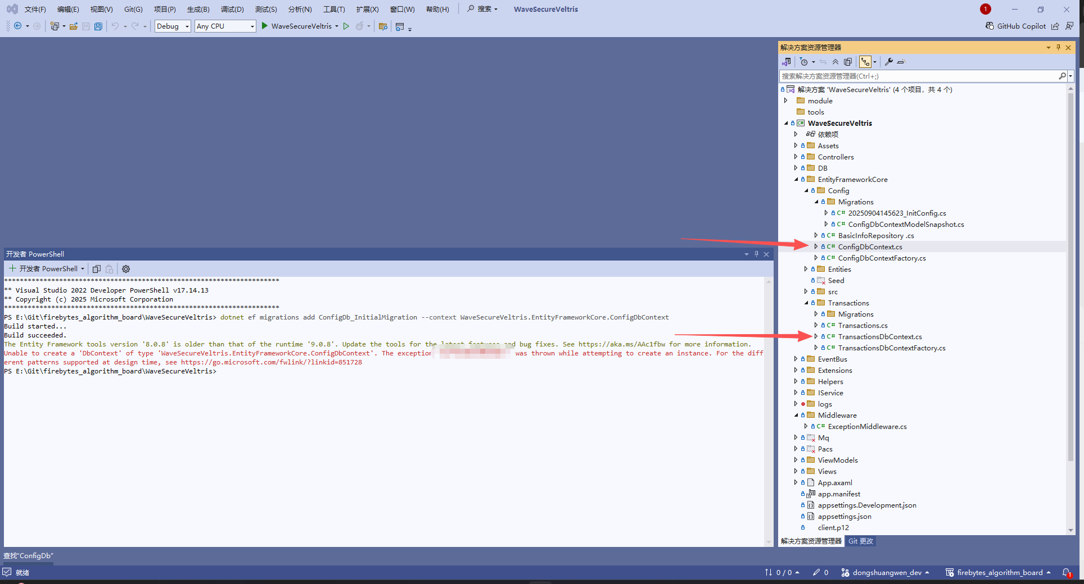Click the copy icon in PowerShell toolbar

click(97, 269)
